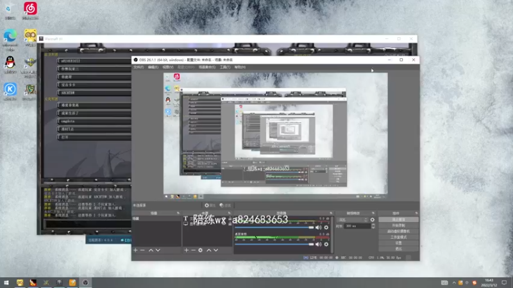513x288 pixels.
Task: Enable 工作室模式 studio mode
Action: 398,237
